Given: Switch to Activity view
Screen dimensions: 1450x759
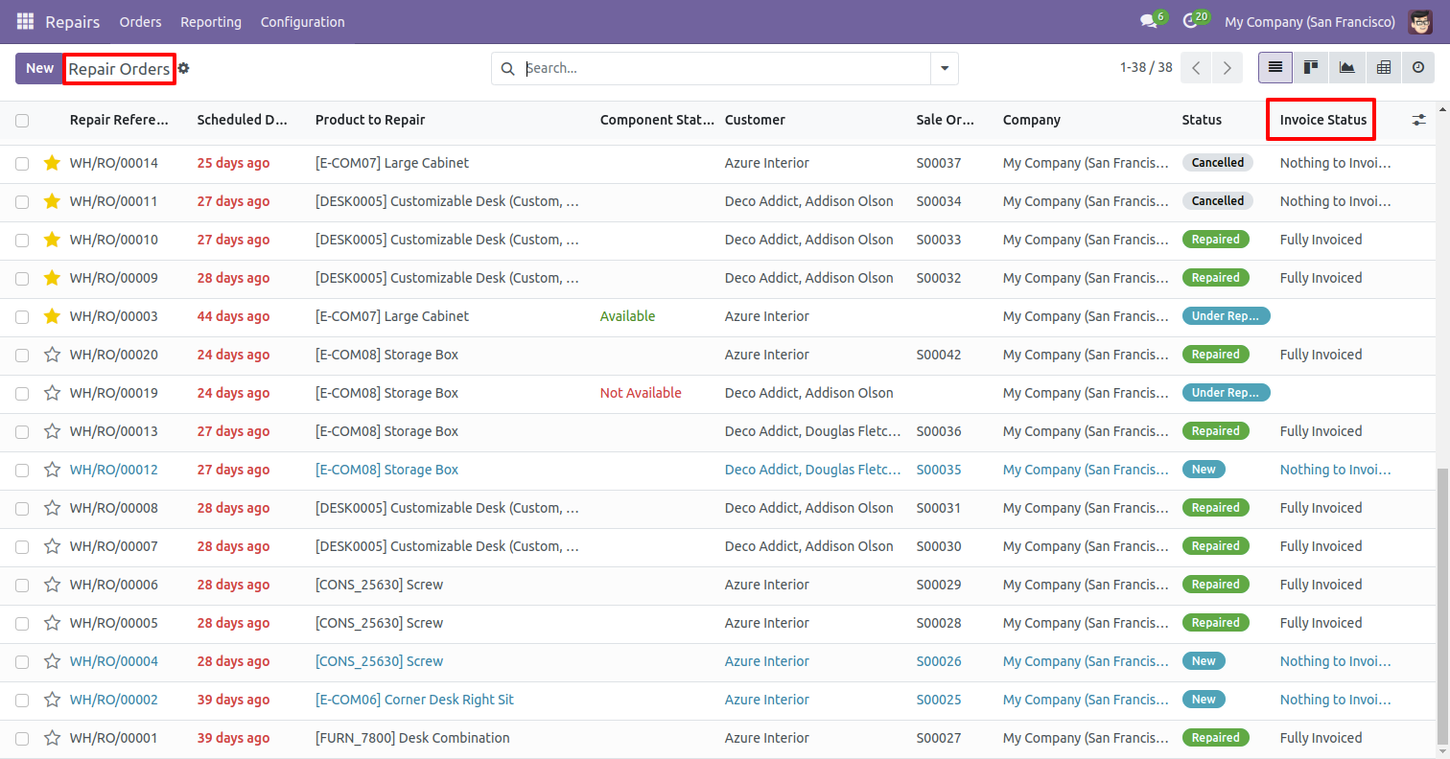Looking at the screenshot, I should point(1418,68).
